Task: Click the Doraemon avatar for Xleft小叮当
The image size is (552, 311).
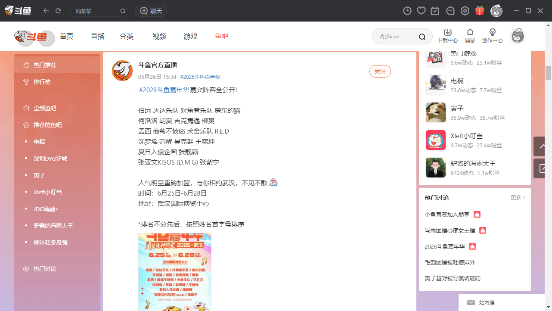Action: pos(436,140)
